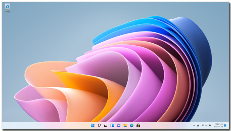Expand hidden tray icons chevron
The height and width of the screenshot is (131, 231).
[x=194, y=125]
